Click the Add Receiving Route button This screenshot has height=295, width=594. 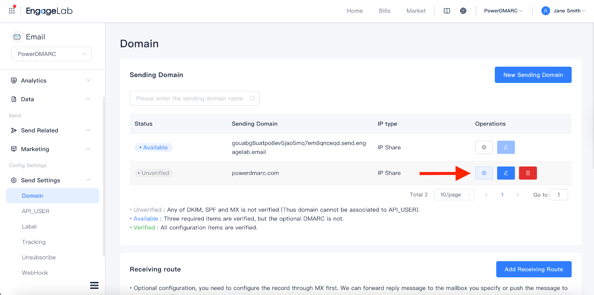pyautogui.click(x=534, y=269)
